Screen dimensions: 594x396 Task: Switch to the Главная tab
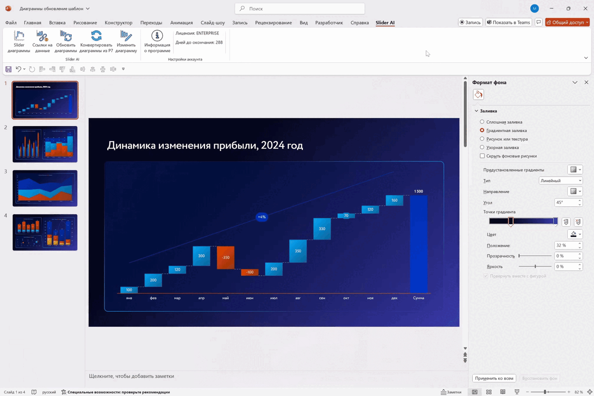pos(33,23)
